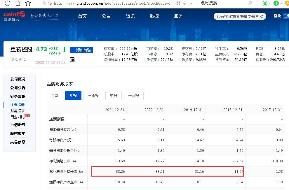Click the magnifier icon in browser search box

250,3
